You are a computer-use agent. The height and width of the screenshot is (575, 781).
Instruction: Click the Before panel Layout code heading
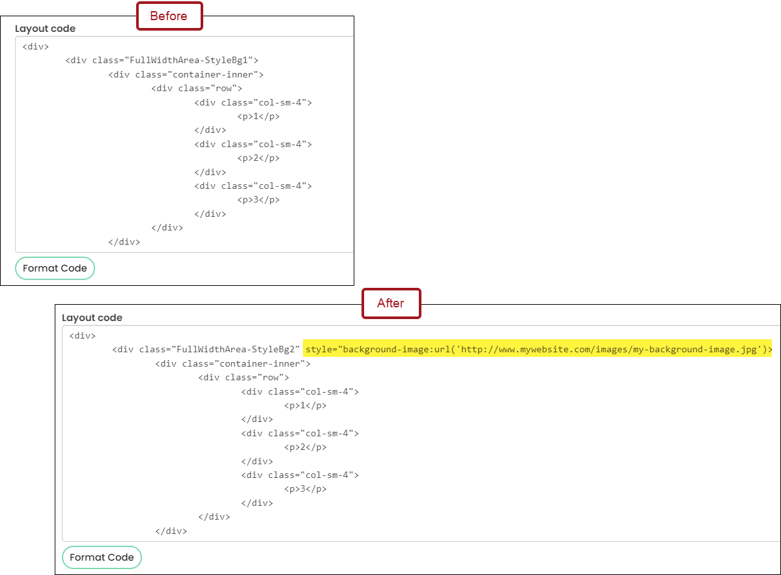click(46, 29)
